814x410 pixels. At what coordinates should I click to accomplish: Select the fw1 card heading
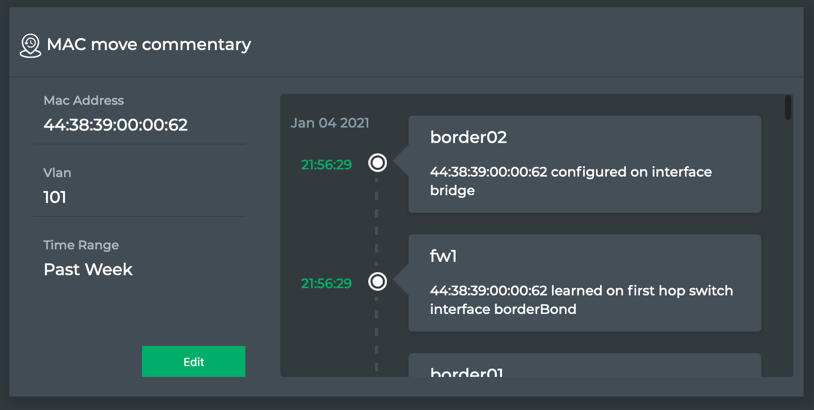tap(443, 256)
